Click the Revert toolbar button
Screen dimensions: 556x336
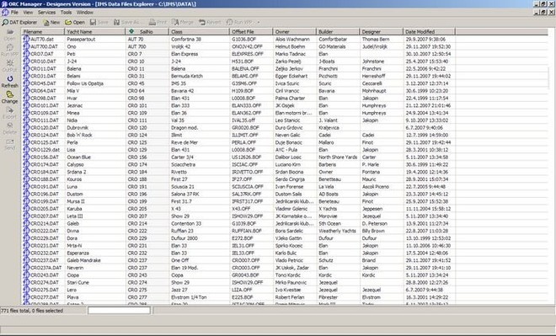click(x=210, y=23)
